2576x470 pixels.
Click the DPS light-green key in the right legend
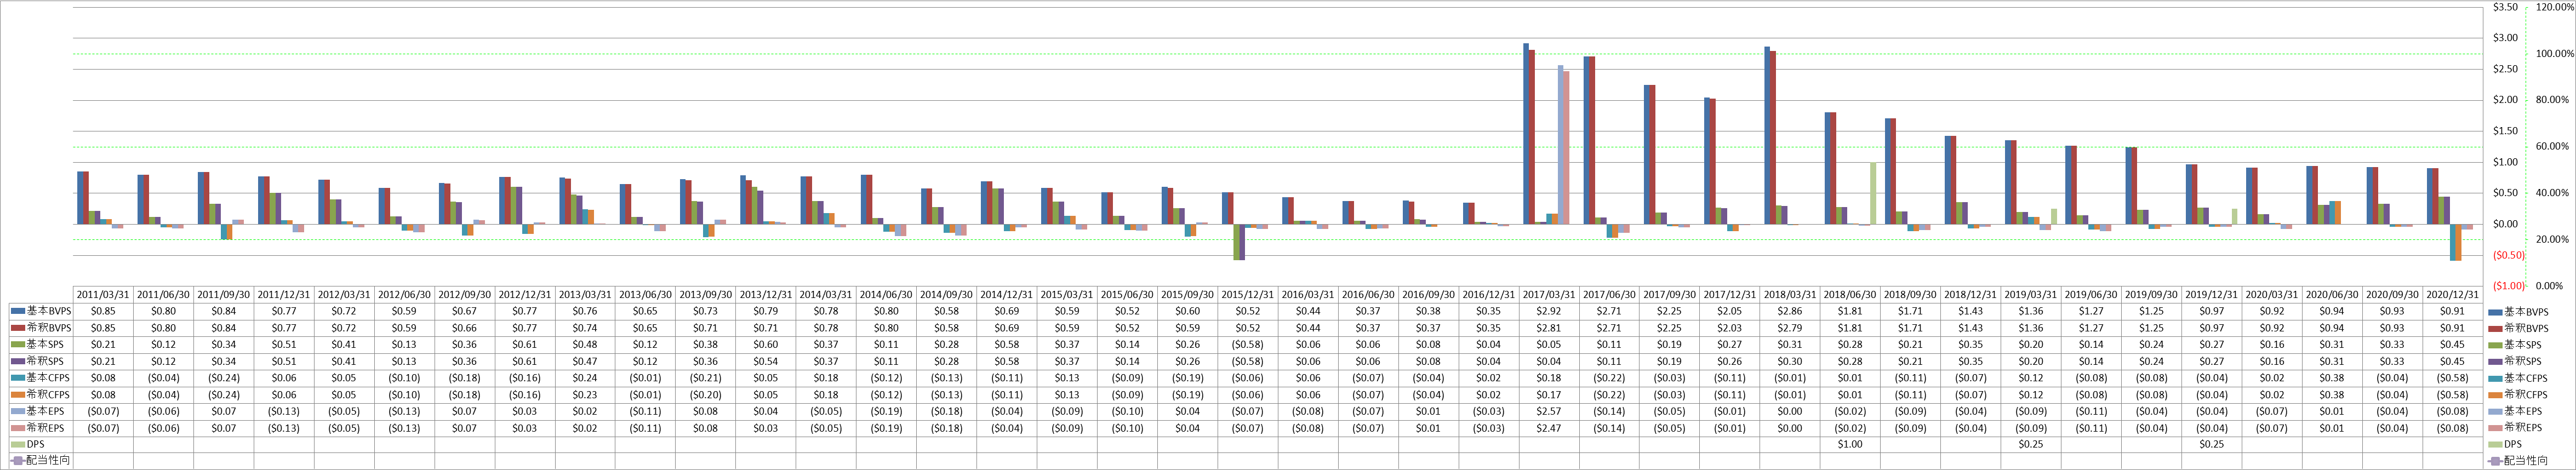2495,445
